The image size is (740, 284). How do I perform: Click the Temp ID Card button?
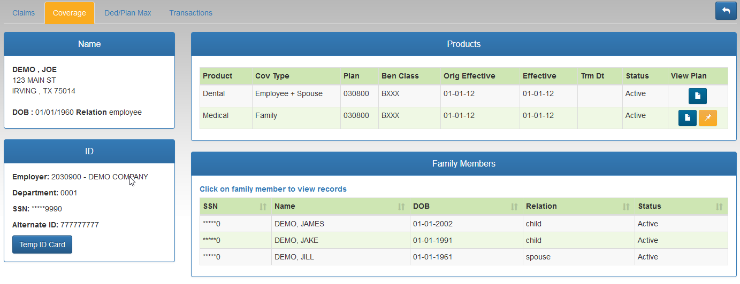pyautogui.click(x=42, y=244)
